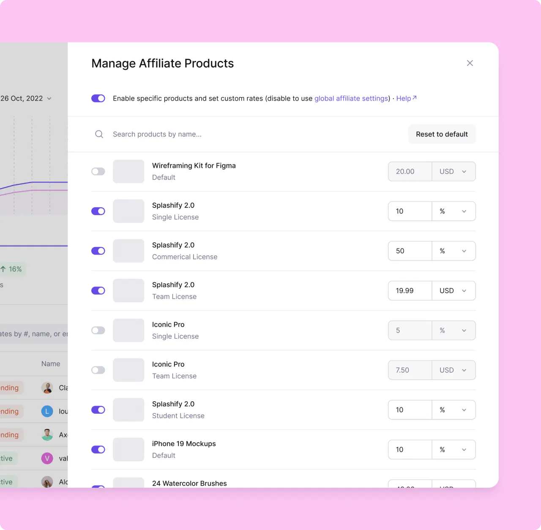Click the avatar next to the bottom Active row
The image size is (541, 530).
pyautogui.click(x=47, y=482)
